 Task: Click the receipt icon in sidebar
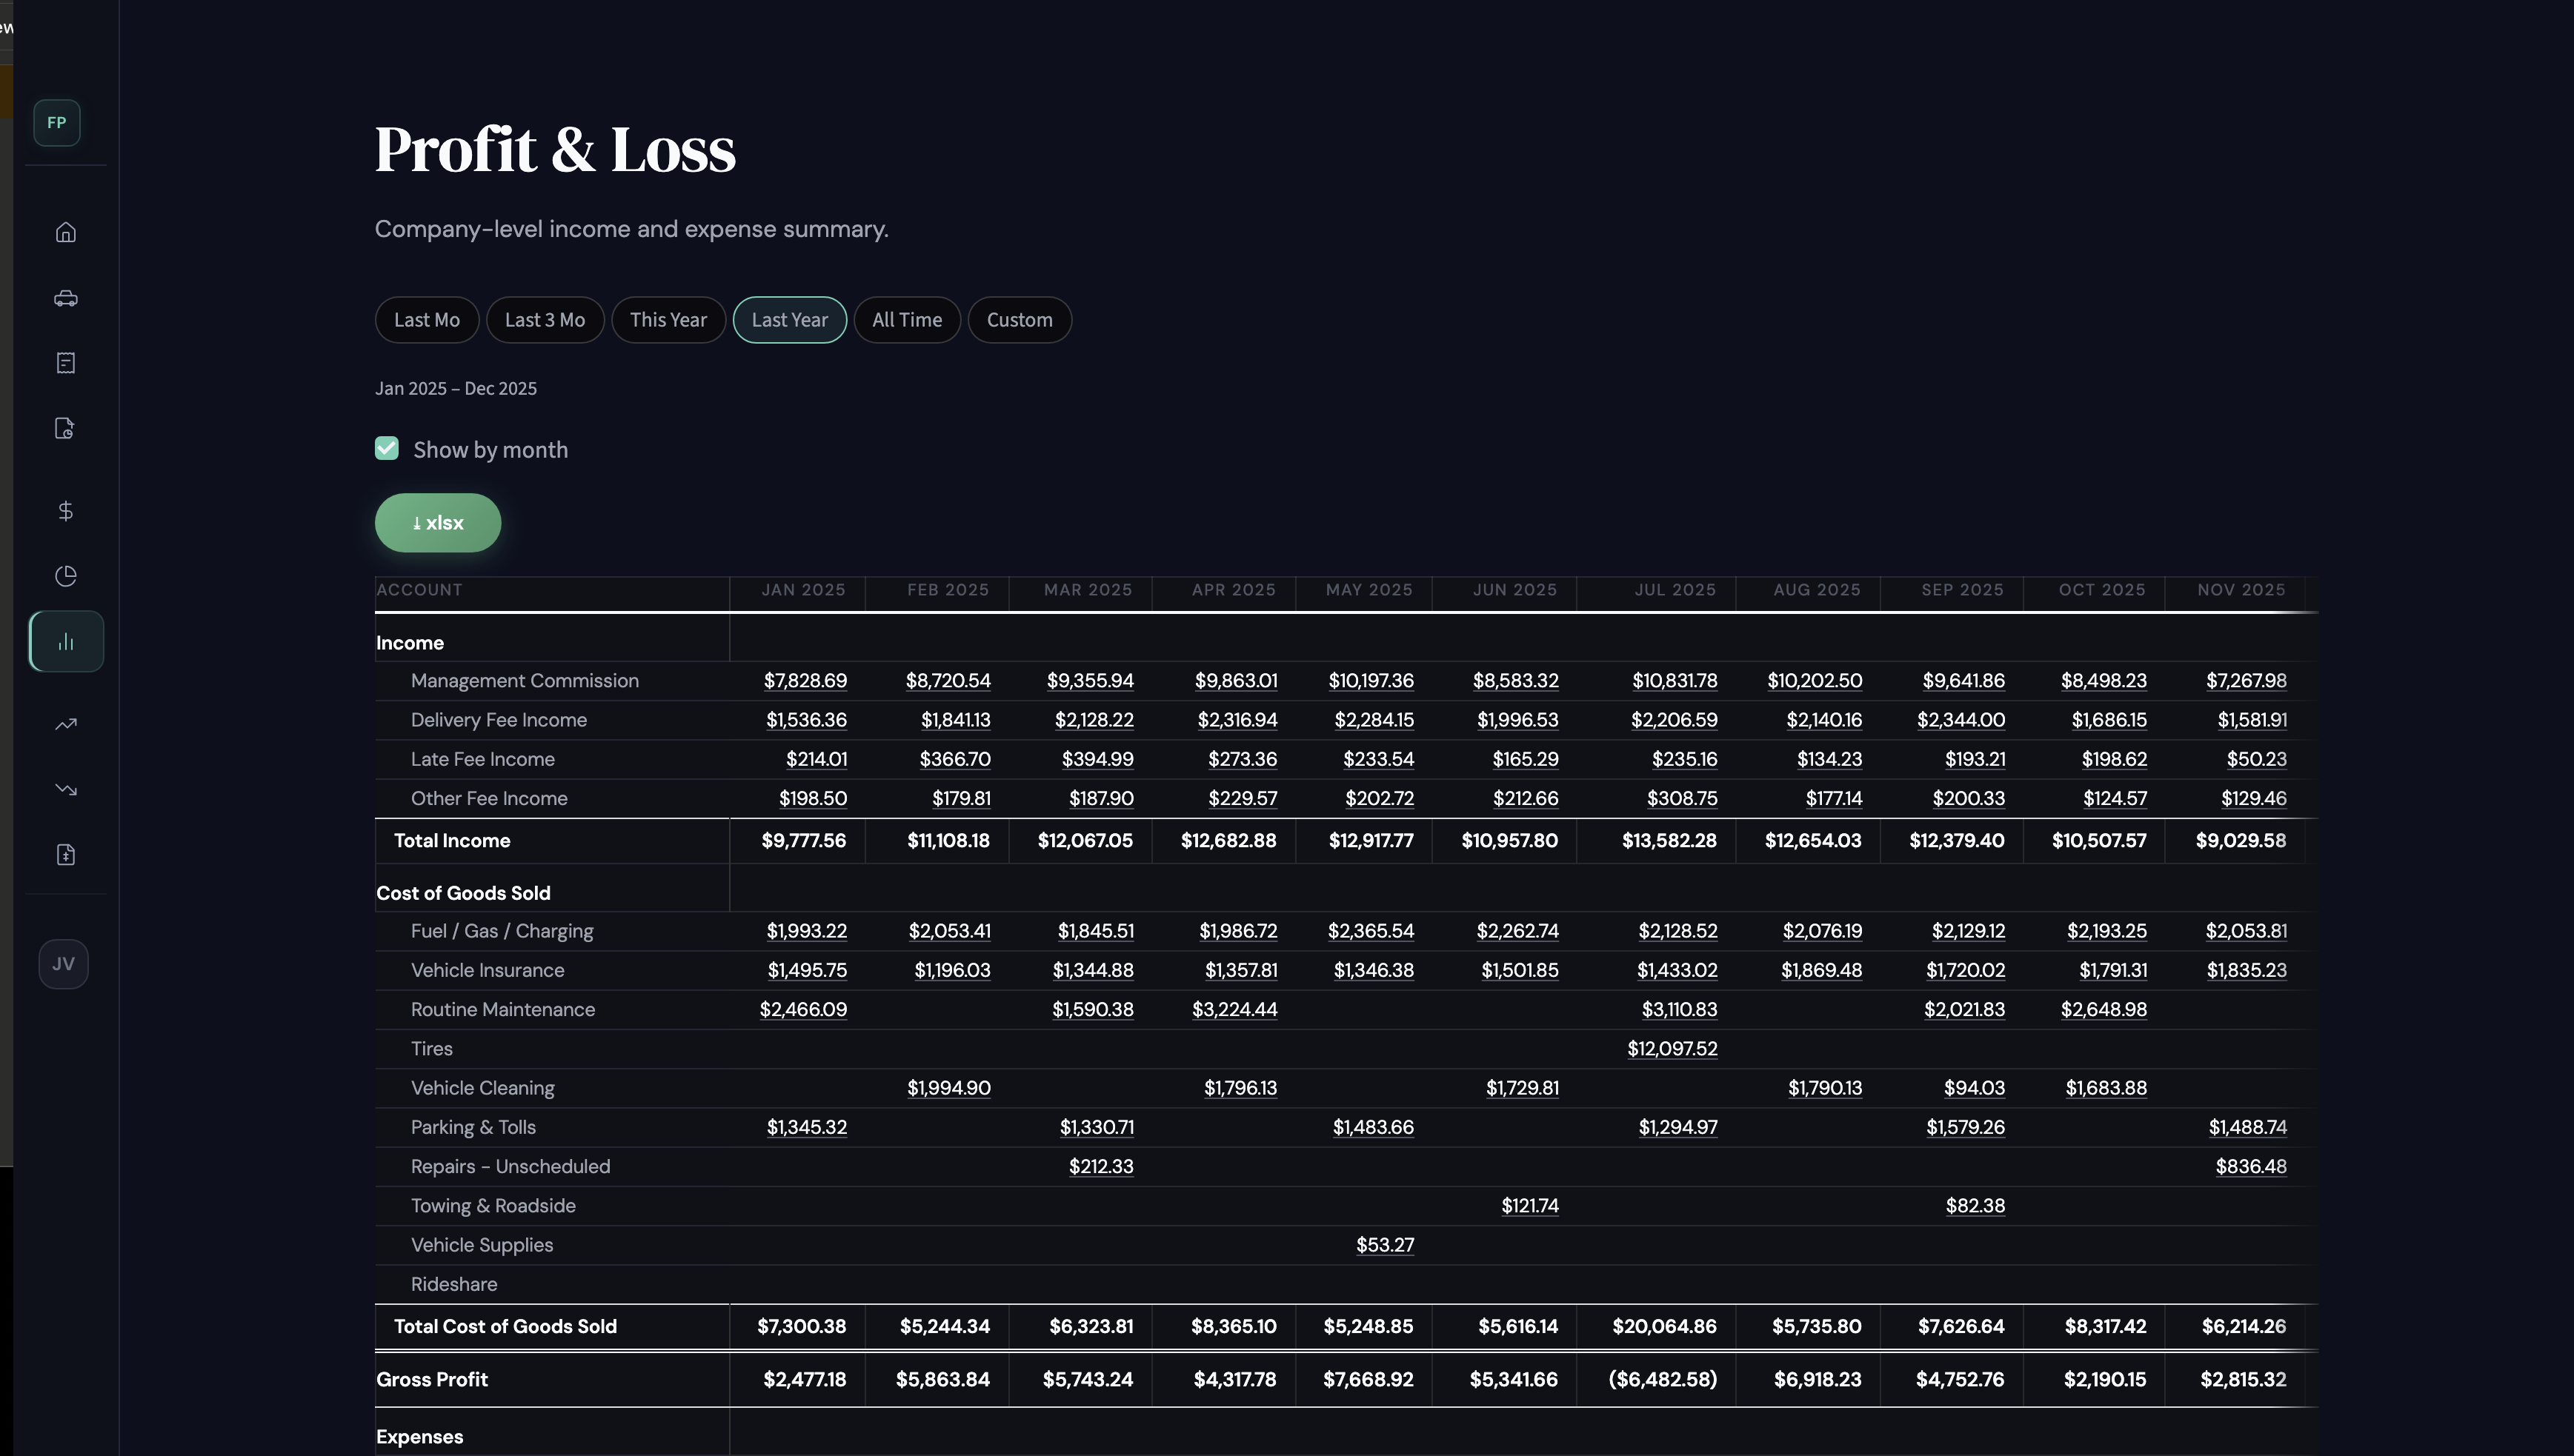pyautogui.click(x=66, y=363)
